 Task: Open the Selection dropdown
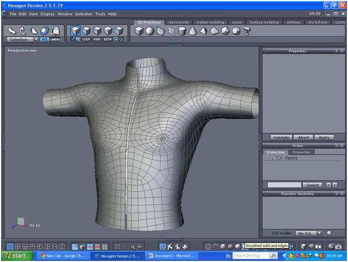click(22, 40)
